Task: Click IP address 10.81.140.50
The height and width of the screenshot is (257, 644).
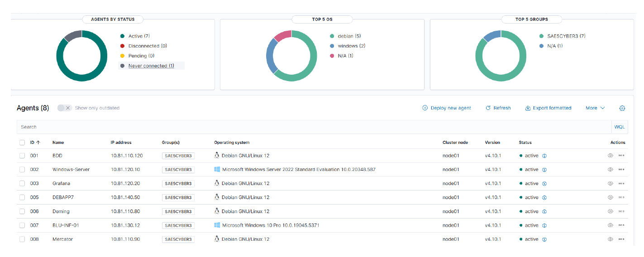Action: tap(125, 197)
